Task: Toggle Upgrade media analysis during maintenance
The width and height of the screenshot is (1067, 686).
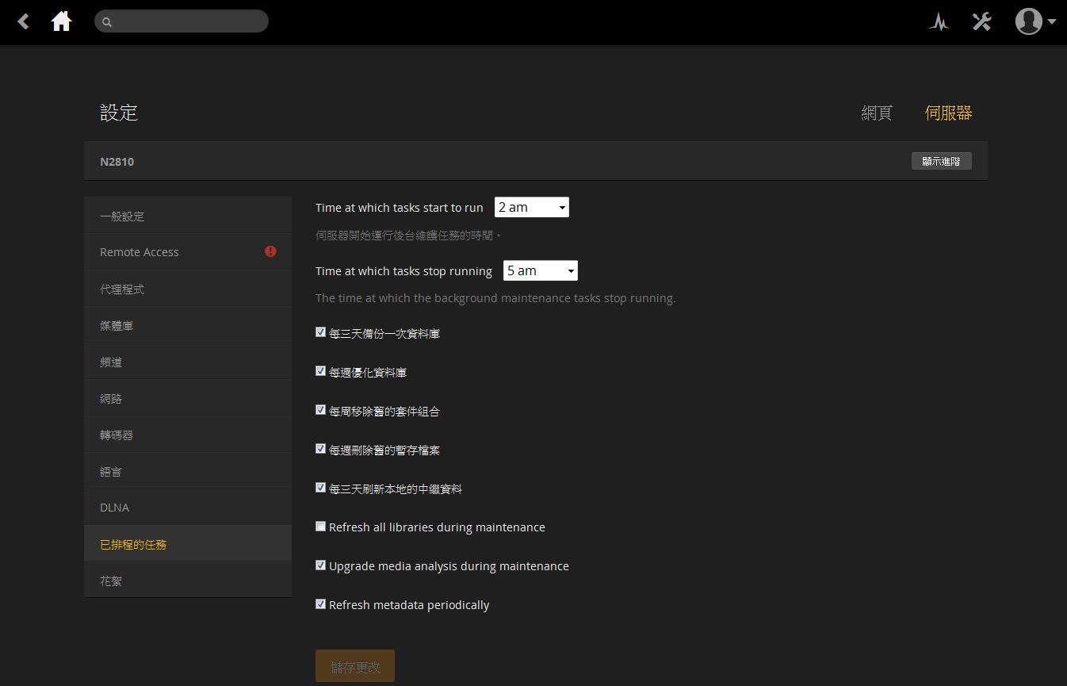Action: tap(320, 565)
